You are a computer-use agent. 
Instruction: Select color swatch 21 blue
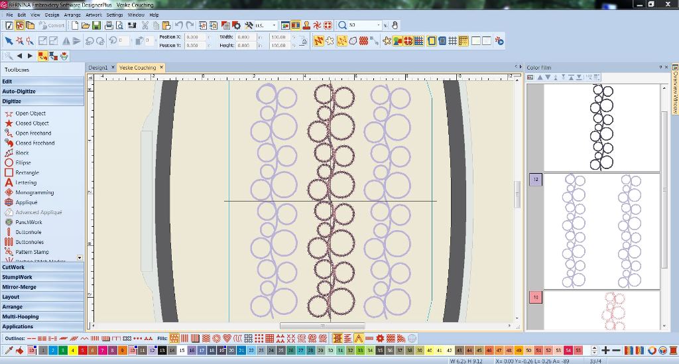(241, 350)
